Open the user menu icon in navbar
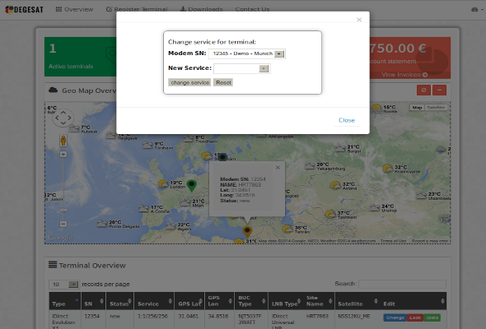The image size is (486, 329). click(x=477, y=10)
